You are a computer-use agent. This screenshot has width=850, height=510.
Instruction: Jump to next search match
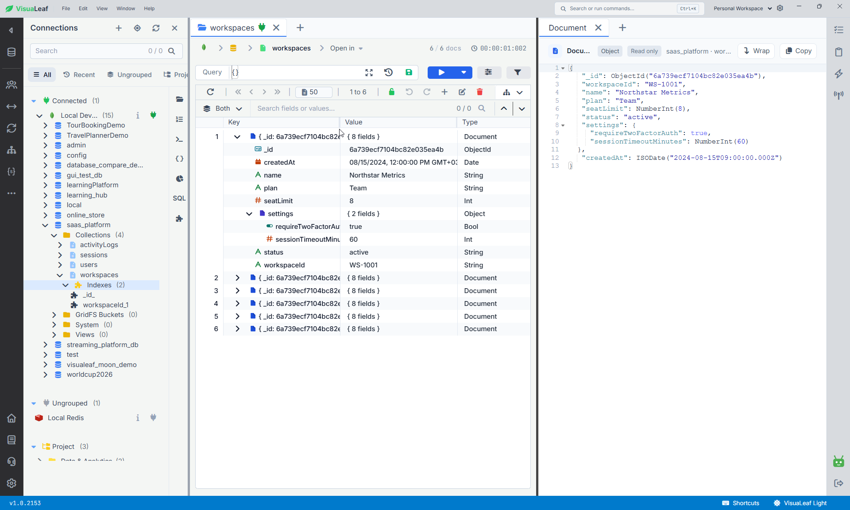(522, 108)
